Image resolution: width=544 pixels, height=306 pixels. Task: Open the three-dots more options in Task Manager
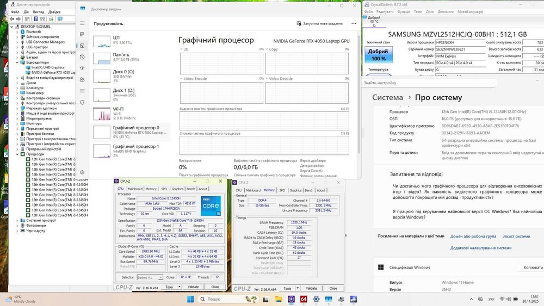[x=354, y=23]
